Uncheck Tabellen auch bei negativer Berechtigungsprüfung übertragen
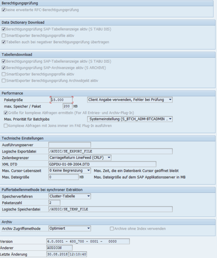This screenshot has width=217, height=258. pos(3,42)
